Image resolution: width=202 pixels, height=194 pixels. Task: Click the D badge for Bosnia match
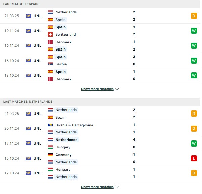(x=194, y=128)
